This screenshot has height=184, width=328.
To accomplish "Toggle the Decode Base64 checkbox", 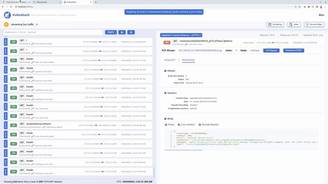I will (x=200, y=125).
